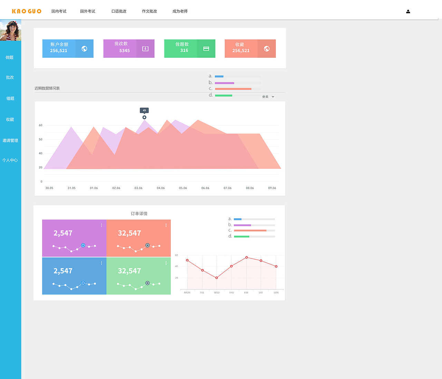The image size is (442, 379).
Task: Expand the 分类 dropdown
Action: 268,97
